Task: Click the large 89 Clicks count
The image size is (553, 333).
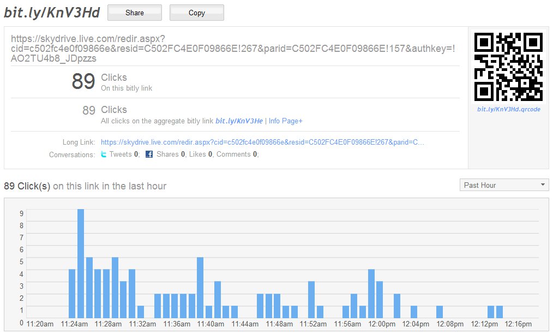Action: 83,81
